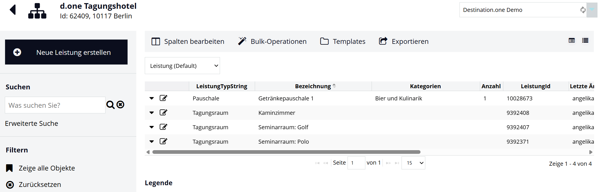Switch to detailed list view icon
The height and width of the screenshot is (192, 604).
pos(572,40)
